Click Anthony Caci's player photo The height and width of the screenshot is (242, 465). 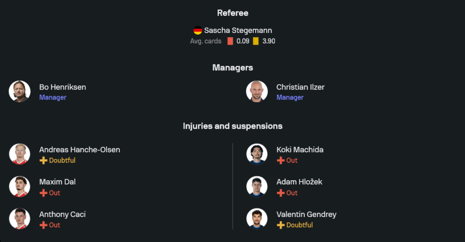(x=20, y=219)
